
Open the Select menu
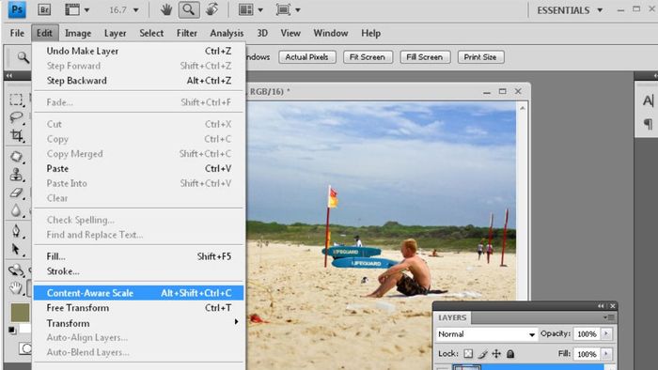click(151, 33)
